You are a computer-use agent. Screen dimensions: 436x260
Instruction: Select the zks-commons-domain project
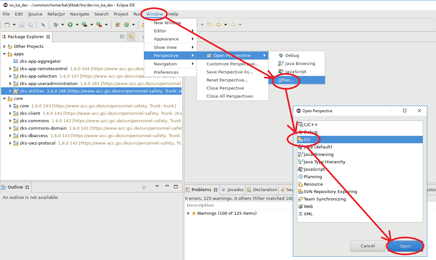pyautogui.click(x=43, y=128)
